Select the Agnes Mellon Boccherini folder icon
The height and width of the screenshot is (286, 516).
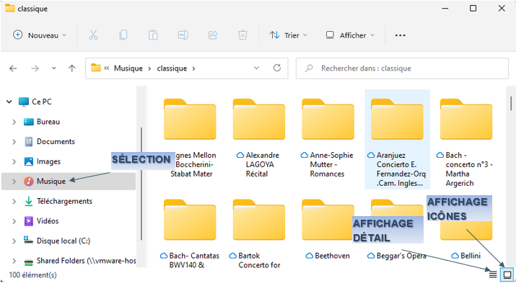click(190, 119)
